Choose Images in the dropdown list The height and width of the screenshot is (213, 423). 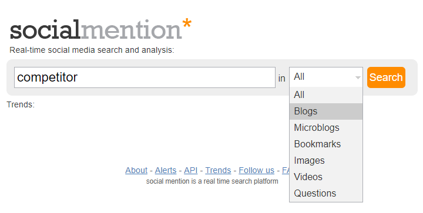[x=326, y=161]
